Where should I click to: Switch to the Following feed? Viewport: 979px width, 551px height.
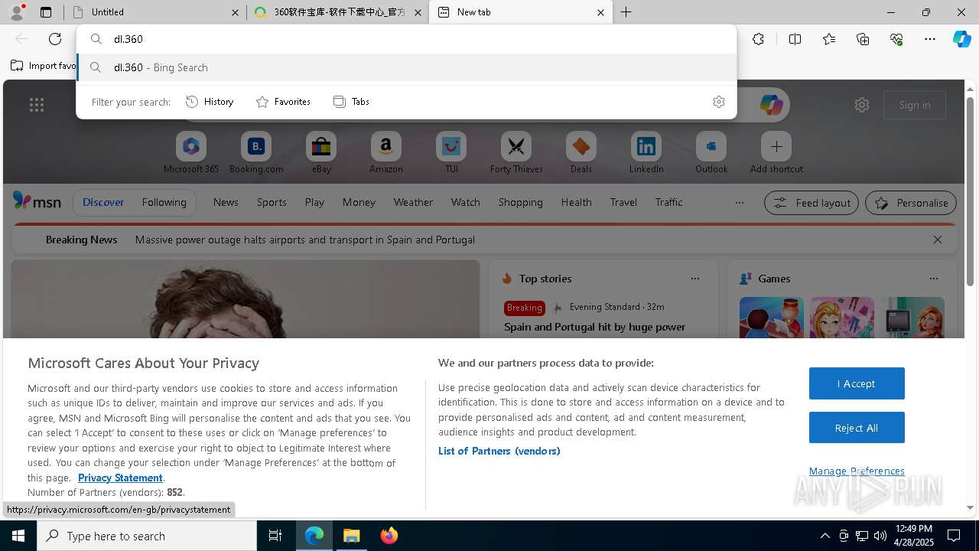[x=164, y=202]
